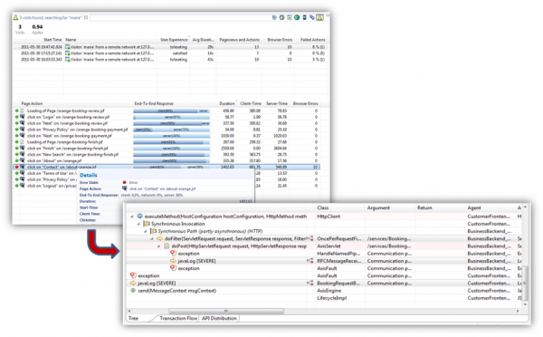Collapse the doFilter tree node

[x=152, y=238]
